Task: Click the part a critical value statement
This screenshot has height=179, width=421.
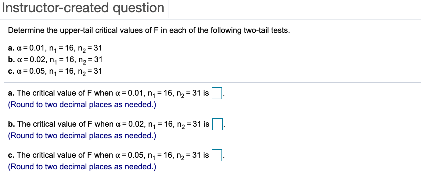Action: coord(107,93)
